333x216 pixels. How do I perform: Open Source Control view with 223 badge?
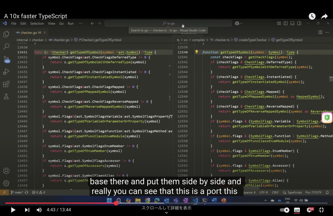click(x=6, y=60)
